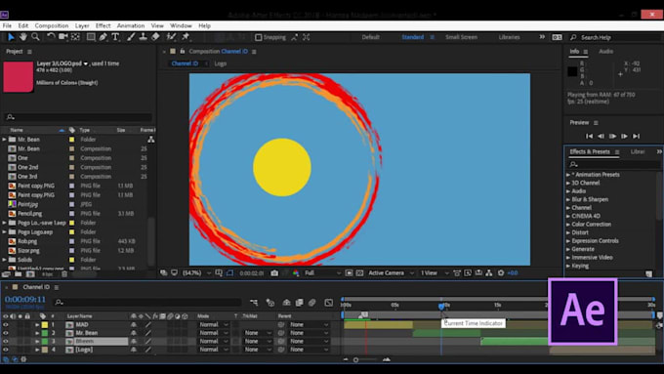
Task: Open Mode dropdown for MAD layer
Action: pyautogui.click(x=214, y=325)
